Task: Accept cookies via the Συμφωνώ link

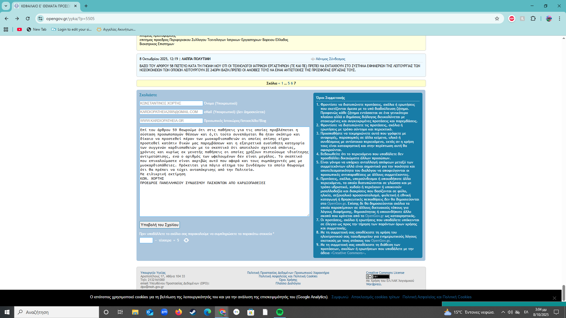Action: click(340, 297)
